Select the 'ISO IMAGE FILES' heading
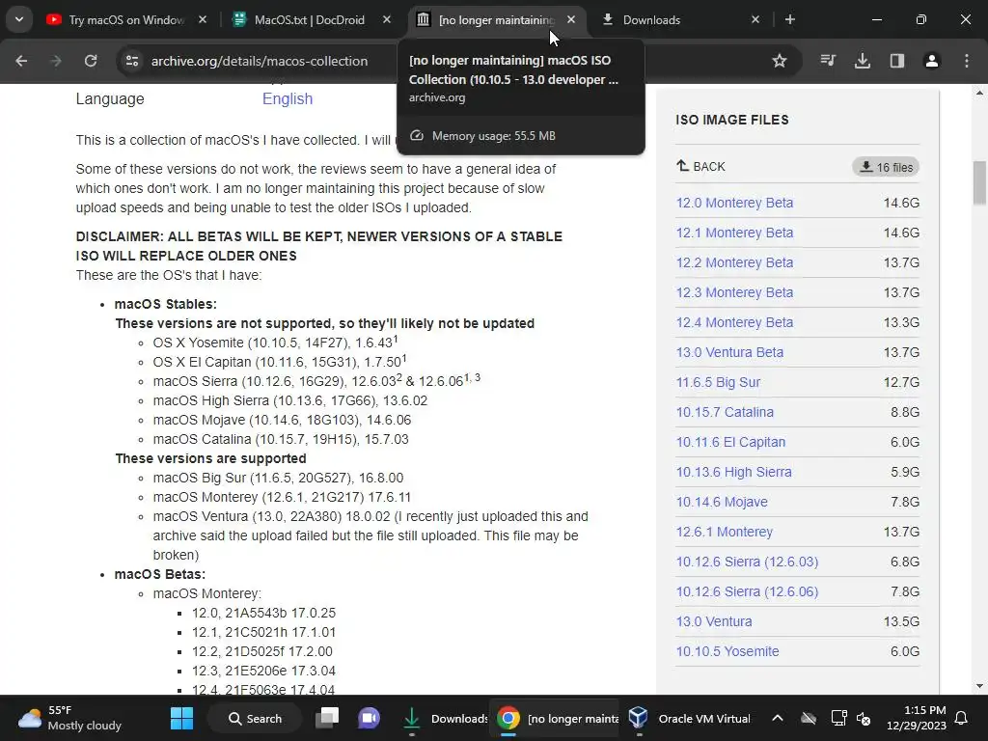Screen dimensions: 988x741 [731, 120]
